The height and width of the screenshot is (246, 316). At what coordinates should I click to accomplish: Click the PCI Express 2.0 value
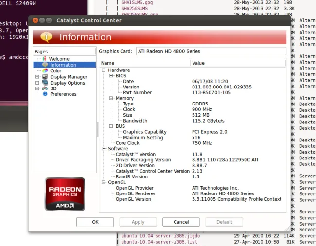click(x=210, y=132)
